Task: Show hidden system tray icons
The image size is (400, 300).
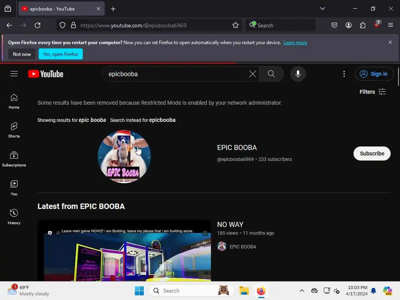Action: point(302,291)
